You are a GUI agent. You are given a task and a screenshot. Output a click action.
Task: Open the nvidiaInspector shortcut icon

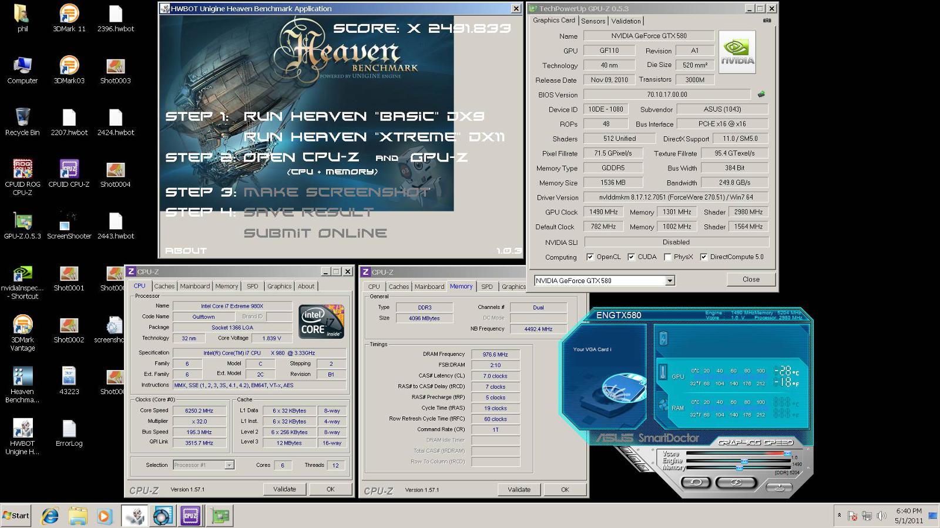(22, 282)
